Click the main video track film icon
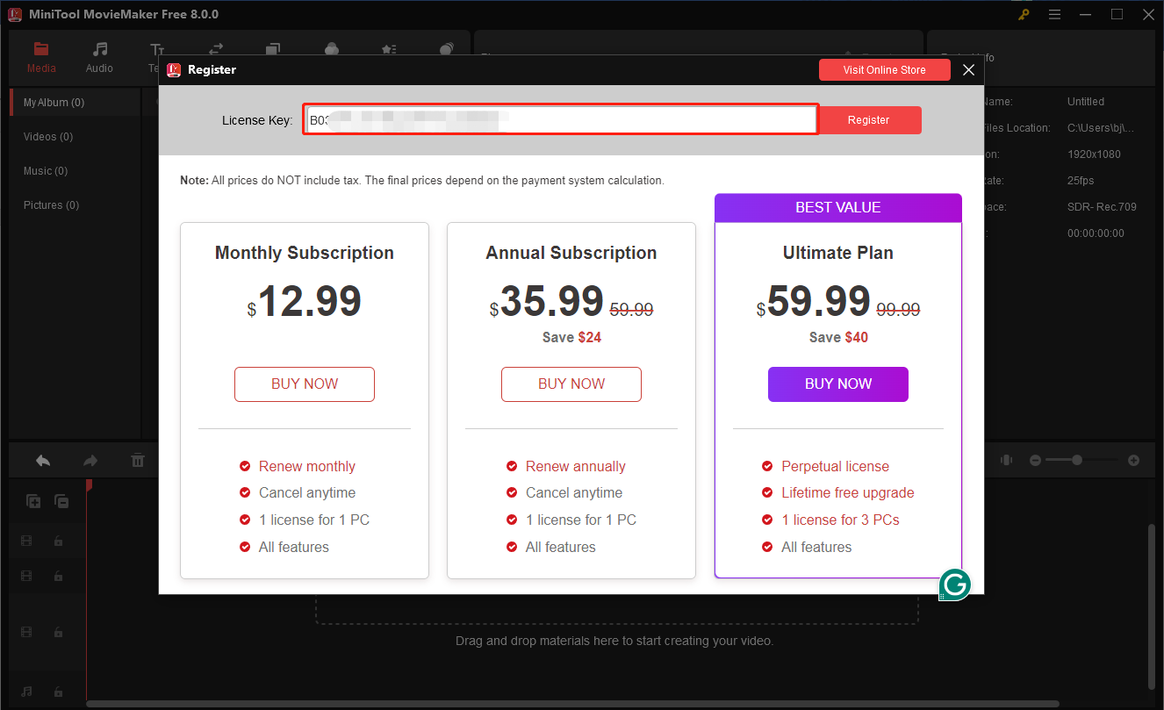Image resolution: width=1164 pixels, height=710 pixels. (26, 632)
